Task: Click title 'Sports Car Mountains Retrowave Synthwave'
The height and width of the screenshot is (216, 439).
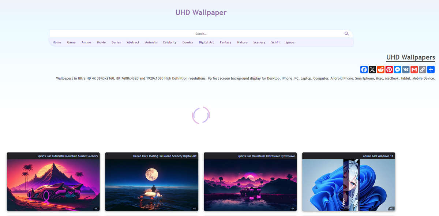Action: [x=266, y=156]
